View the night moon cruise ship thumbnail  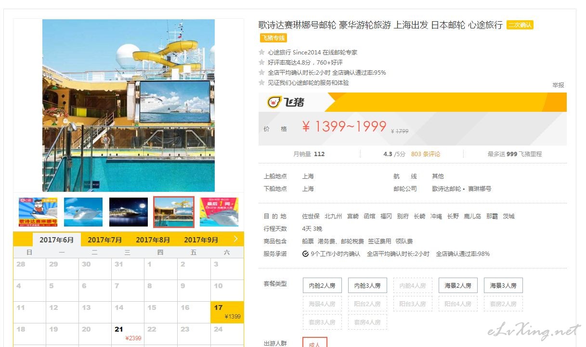click(x=129, y=212)
